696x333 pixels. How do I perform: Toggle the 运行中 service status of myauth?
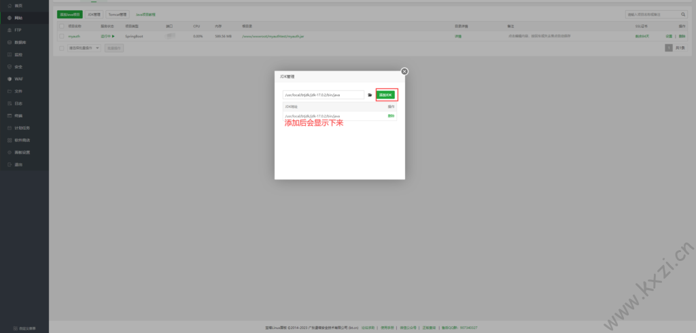[x=107, y=36]
